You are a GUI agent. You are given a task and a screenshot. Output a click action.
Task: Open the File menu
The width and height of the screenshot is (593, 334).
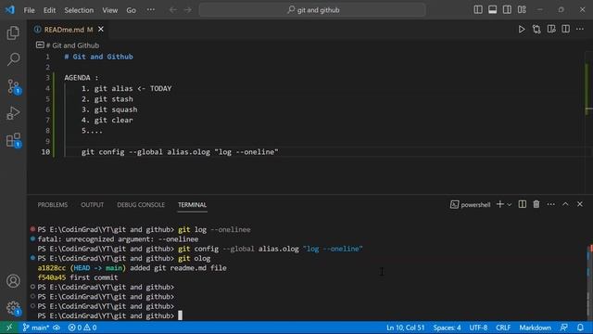[x=29, y=10]
